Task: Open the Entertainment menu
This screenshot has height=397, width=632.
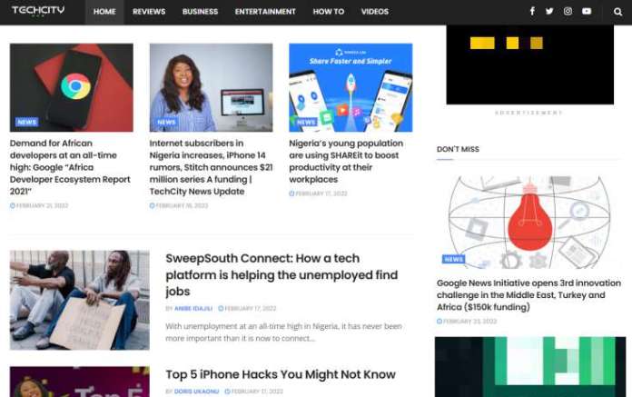Action: tap(265, 12)
